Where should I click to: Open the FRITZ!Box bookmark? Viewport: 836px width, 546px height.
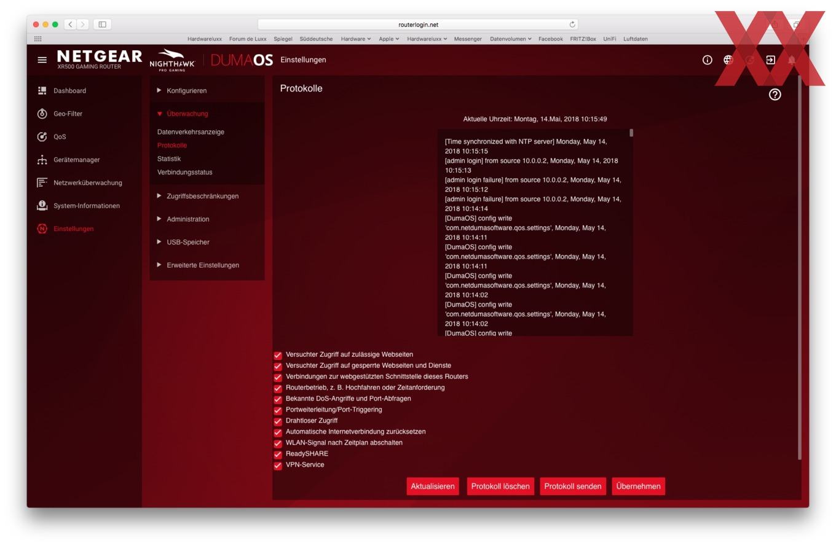click(583, 39)
